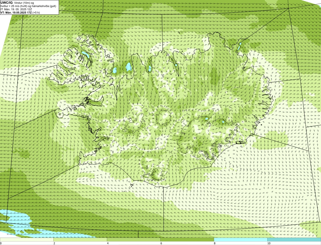The image size is (321, 245).
Task: Click the '8' label on the color scale
Action: click(x=215, y=243)
